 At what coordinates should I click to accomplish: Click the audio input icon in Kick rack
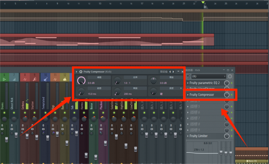(x=189, y=76)
